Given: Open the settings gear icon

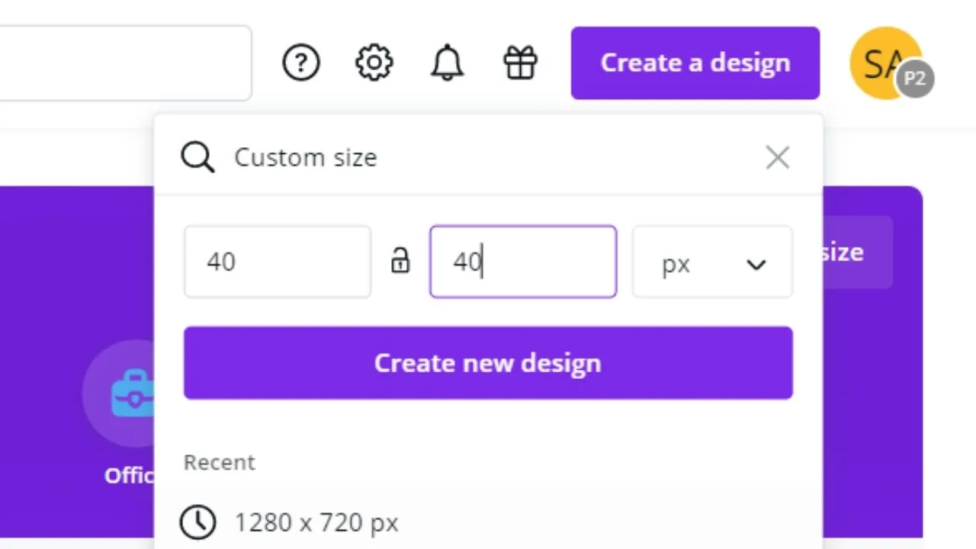Looking at the screenshot, I should tap(374, 63).
